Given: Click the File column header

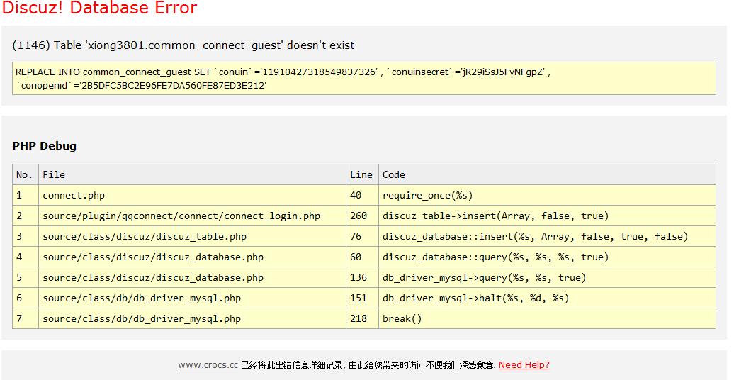Looking at the screenshot, I should (x=54, y=174).
